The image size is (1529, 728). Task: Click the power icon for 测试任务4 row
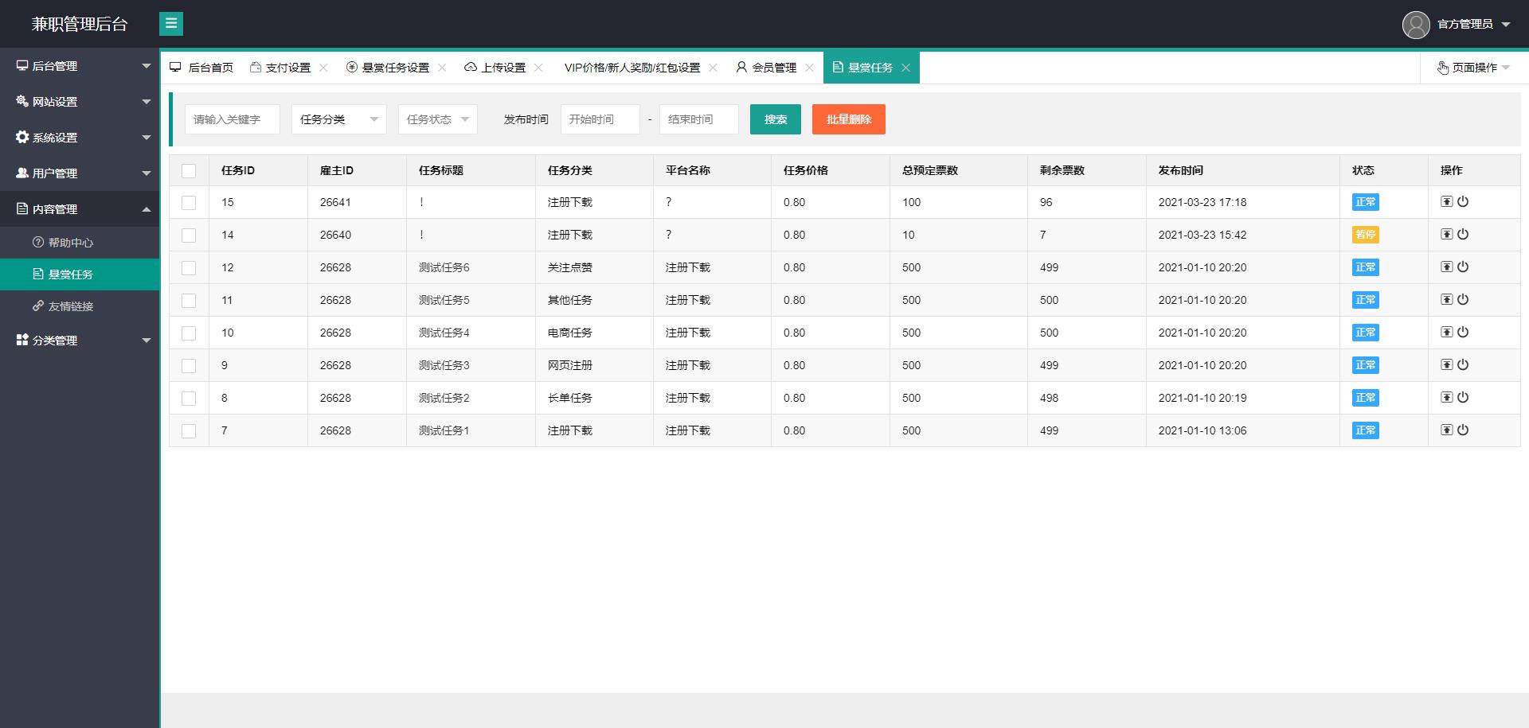tap(1463, 333)
